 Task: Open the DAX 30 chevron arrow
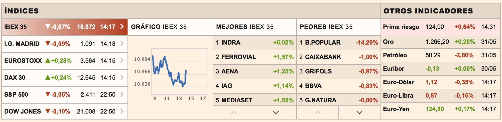[122, 77]
